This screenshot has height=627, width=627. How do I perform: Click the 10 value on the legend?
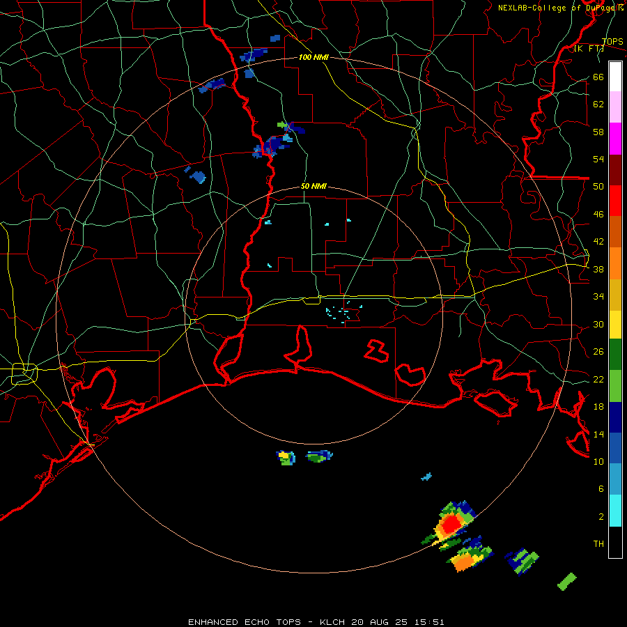(598, 461)
